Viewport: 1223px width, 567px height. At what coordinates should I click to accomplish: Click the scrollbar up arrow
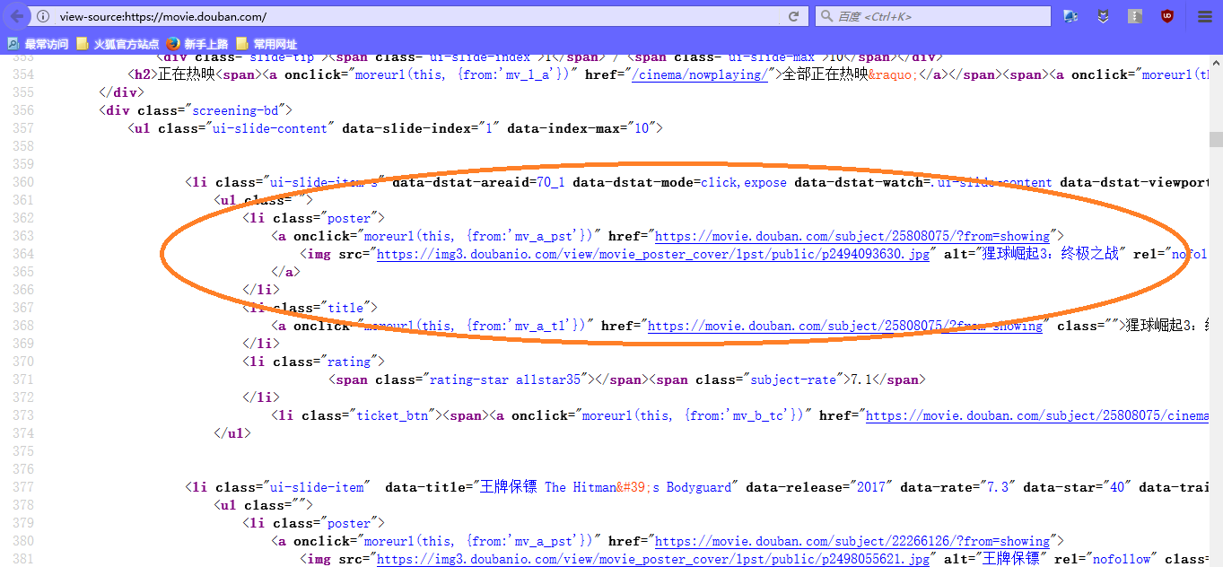(x=1216, y=62)
